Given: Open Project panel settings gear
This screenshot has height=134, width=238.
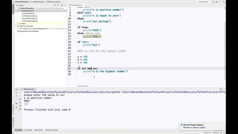Looking at the screenshot, I should pos(62,5).
